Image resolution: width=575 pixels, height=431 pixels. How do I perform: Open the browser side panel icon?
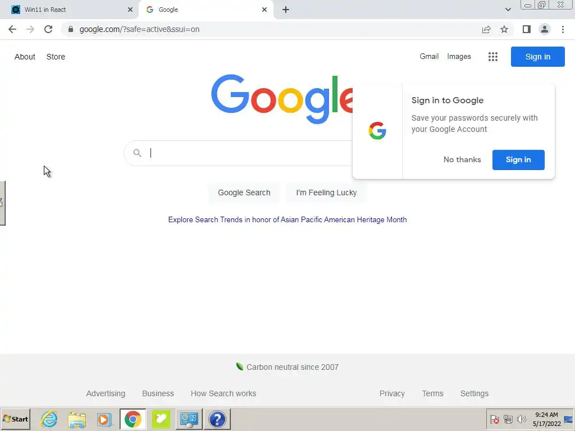point(527,29)
